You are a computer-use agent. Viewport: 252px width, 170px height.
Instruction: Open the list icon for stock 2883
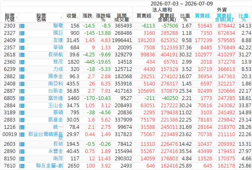tap(22, 120)
